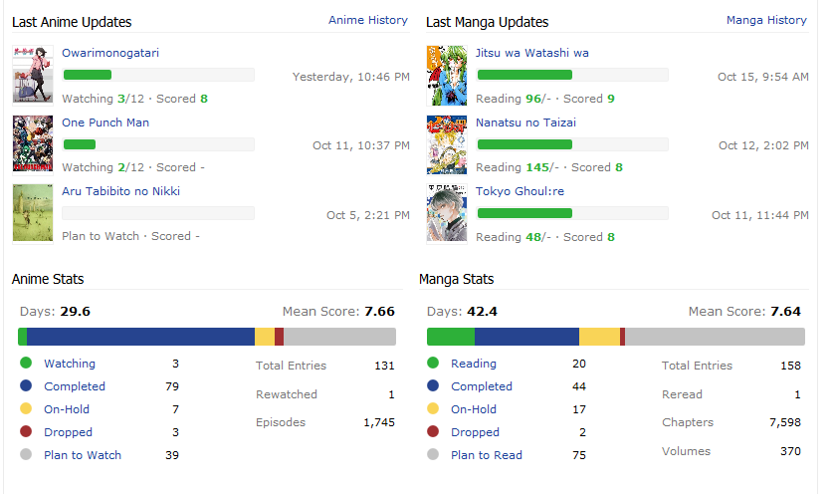The height and width of the screenshot is (494, 834).
Task: Open the Anime History link
Action: pyautogui.click(x=368, y=20)
